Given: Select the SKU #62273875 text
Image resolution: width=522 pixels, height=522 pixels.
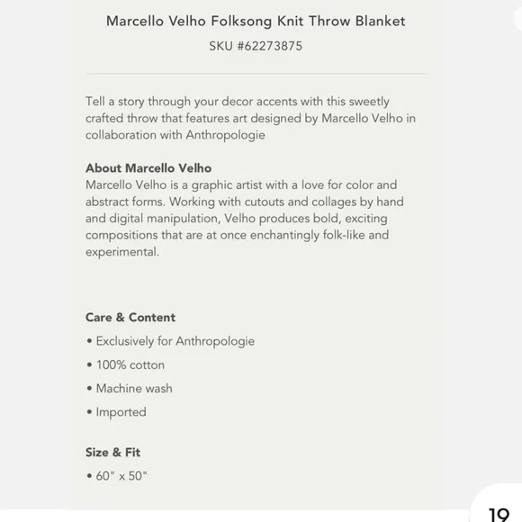Looking at the screenshot, I should click(x=256, y=46).
